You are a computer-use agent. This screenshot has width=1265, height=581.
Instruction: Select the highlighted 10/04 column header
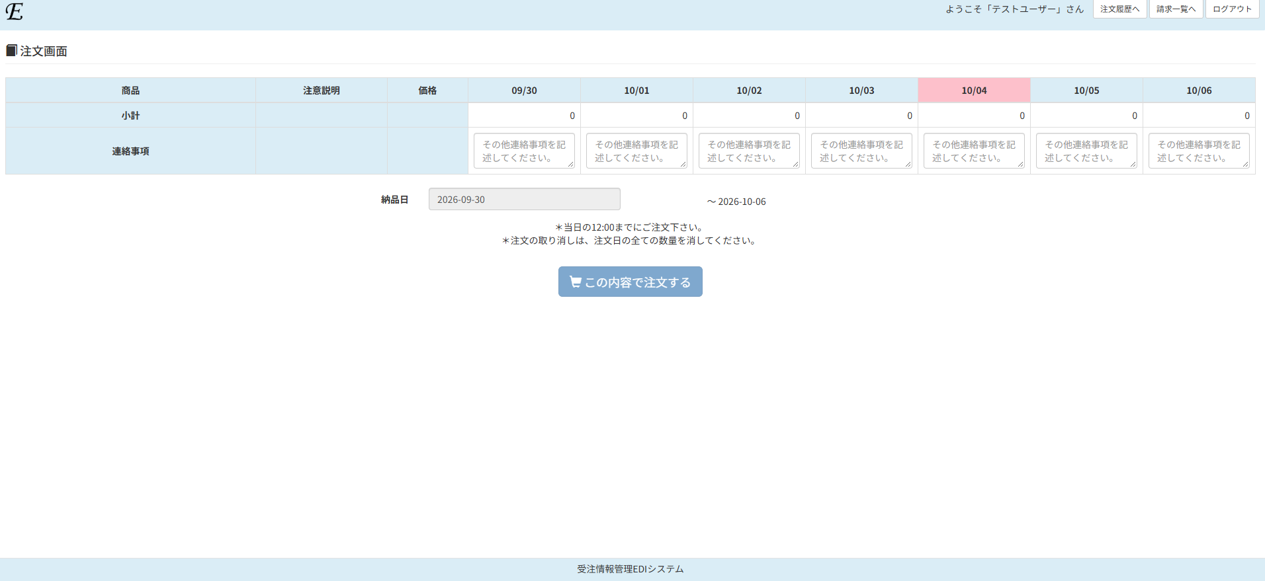pyautogui.click(x=974, y=91)
